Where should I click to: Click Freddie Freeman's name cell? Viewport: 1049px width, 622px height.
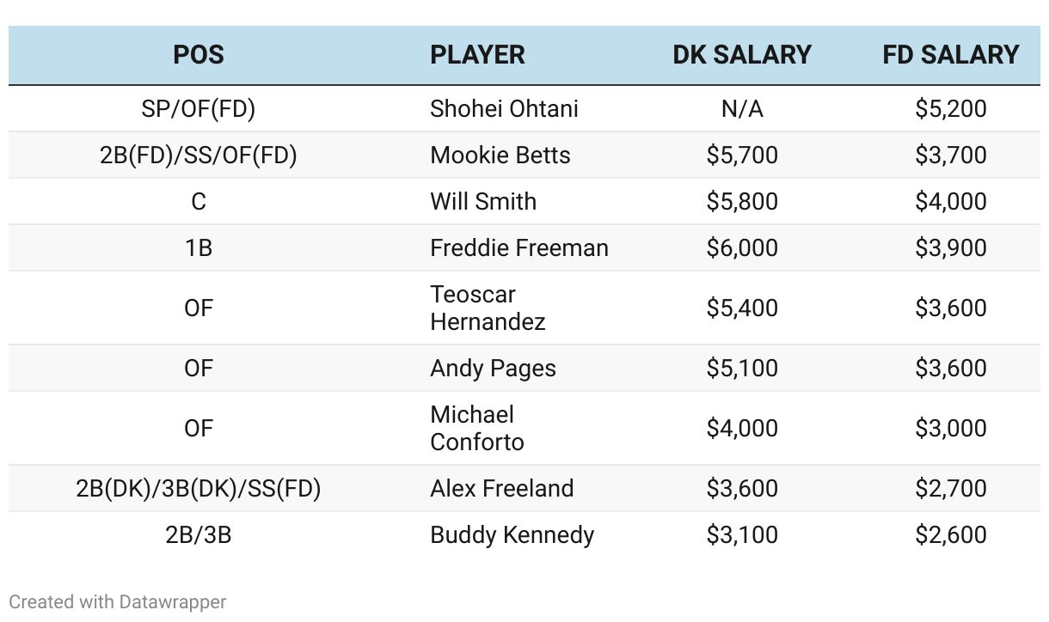(519, 248)
